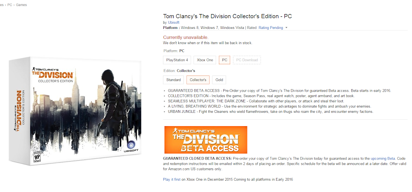Click the product title heading
The image size is (412, 192).
[227, 16]
